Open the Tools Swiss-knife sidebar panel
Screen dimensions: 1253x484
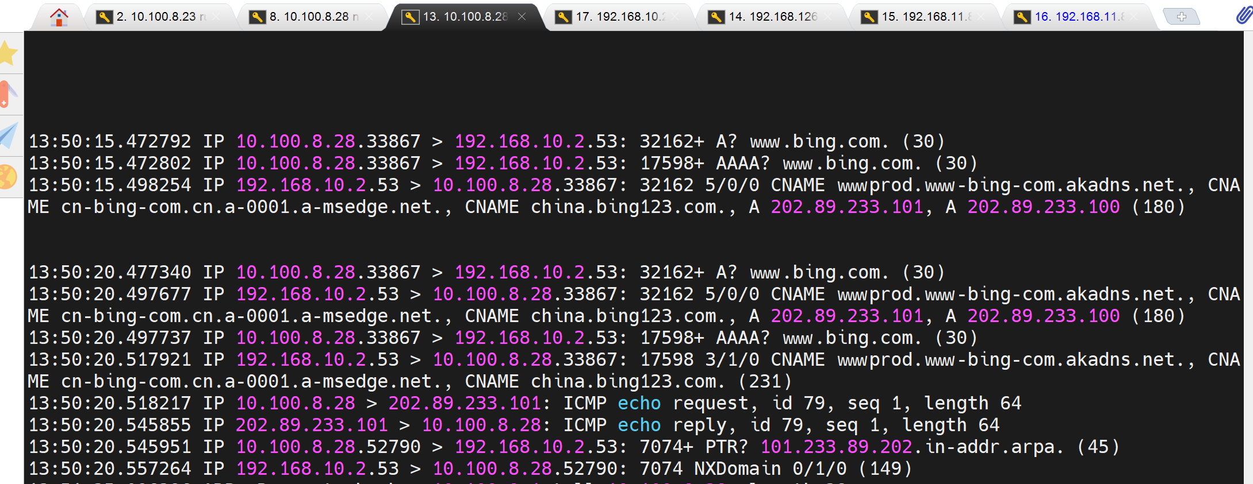coord(9,94)
